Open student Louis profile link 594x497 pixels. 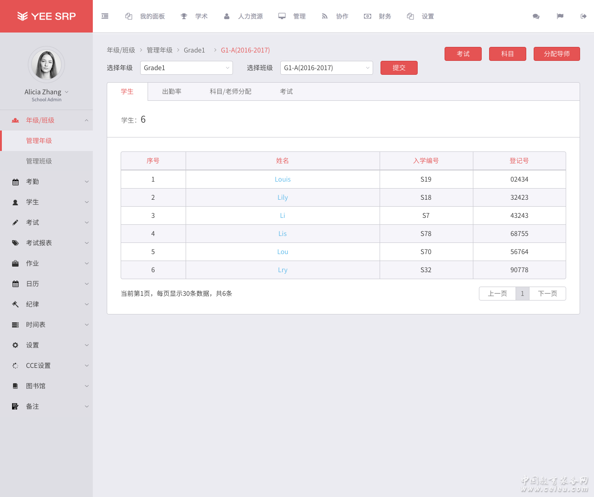coord(283,179)
